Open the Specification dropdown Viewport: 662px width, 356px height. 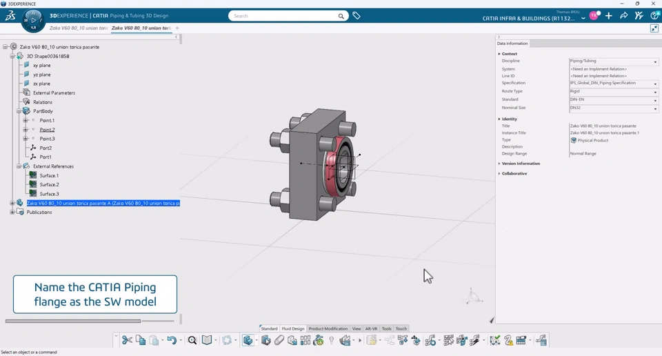(614, 83)
